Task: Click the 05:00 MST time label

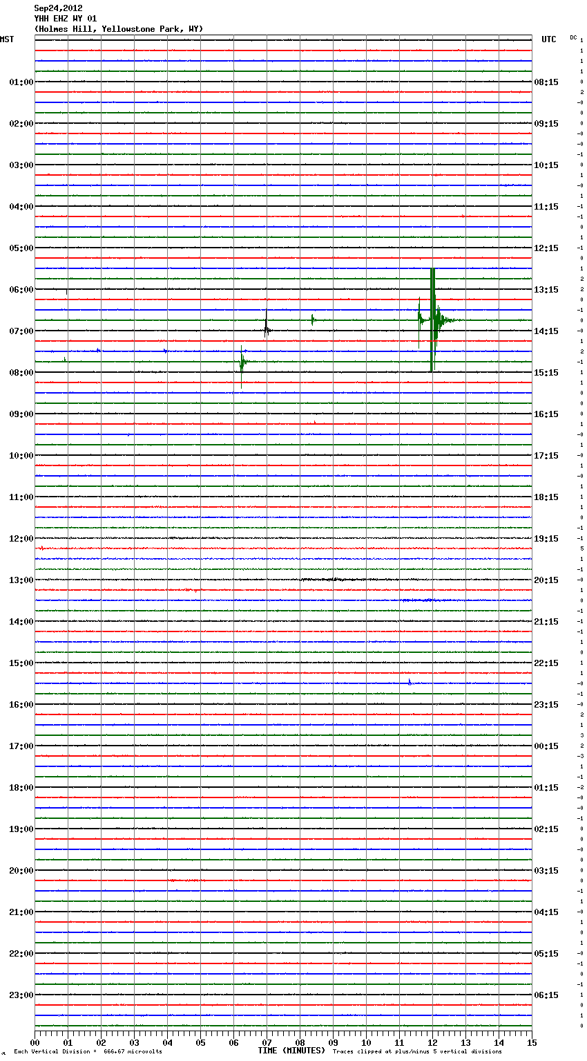Action: (21, 248)
